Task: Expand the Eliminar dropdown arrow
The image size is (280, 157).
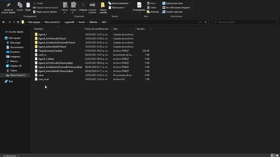Action: point(83,13)
